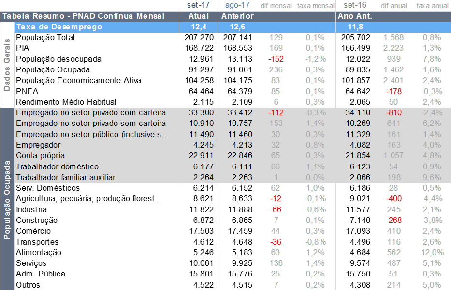The width and height of the screenshot is (451, 290).
Task: Select Rendimento Médio value 2.115
Action: click(204, 102)
